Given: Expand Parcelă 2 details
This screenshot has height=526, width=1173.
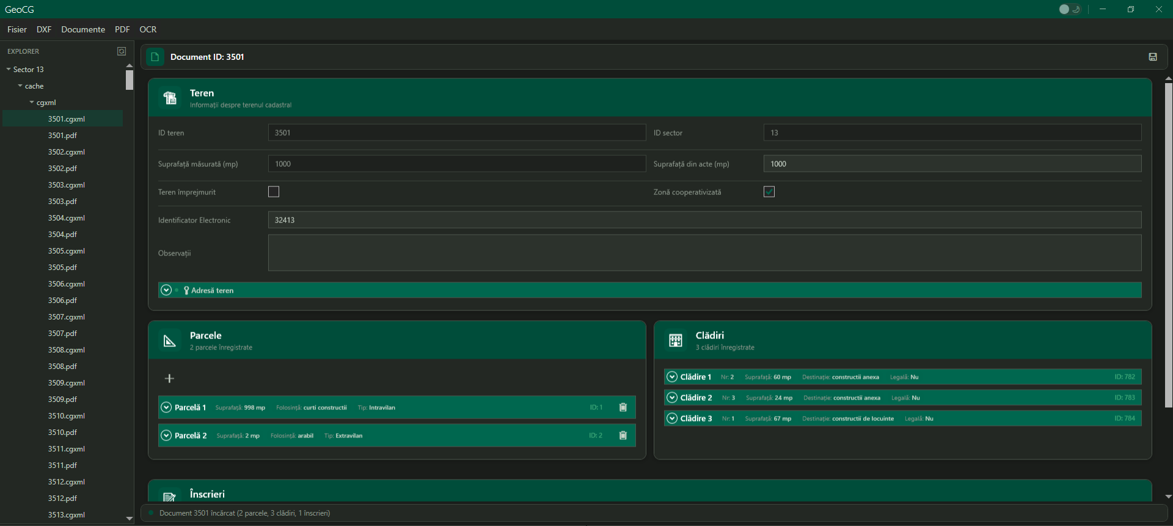Looking at the screenshot, I should [166, 436].
